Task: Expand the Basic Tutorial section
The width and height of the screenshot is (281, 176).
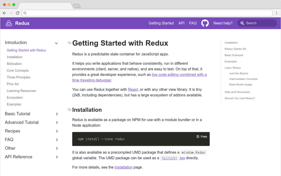Action: tap(57, 114)
